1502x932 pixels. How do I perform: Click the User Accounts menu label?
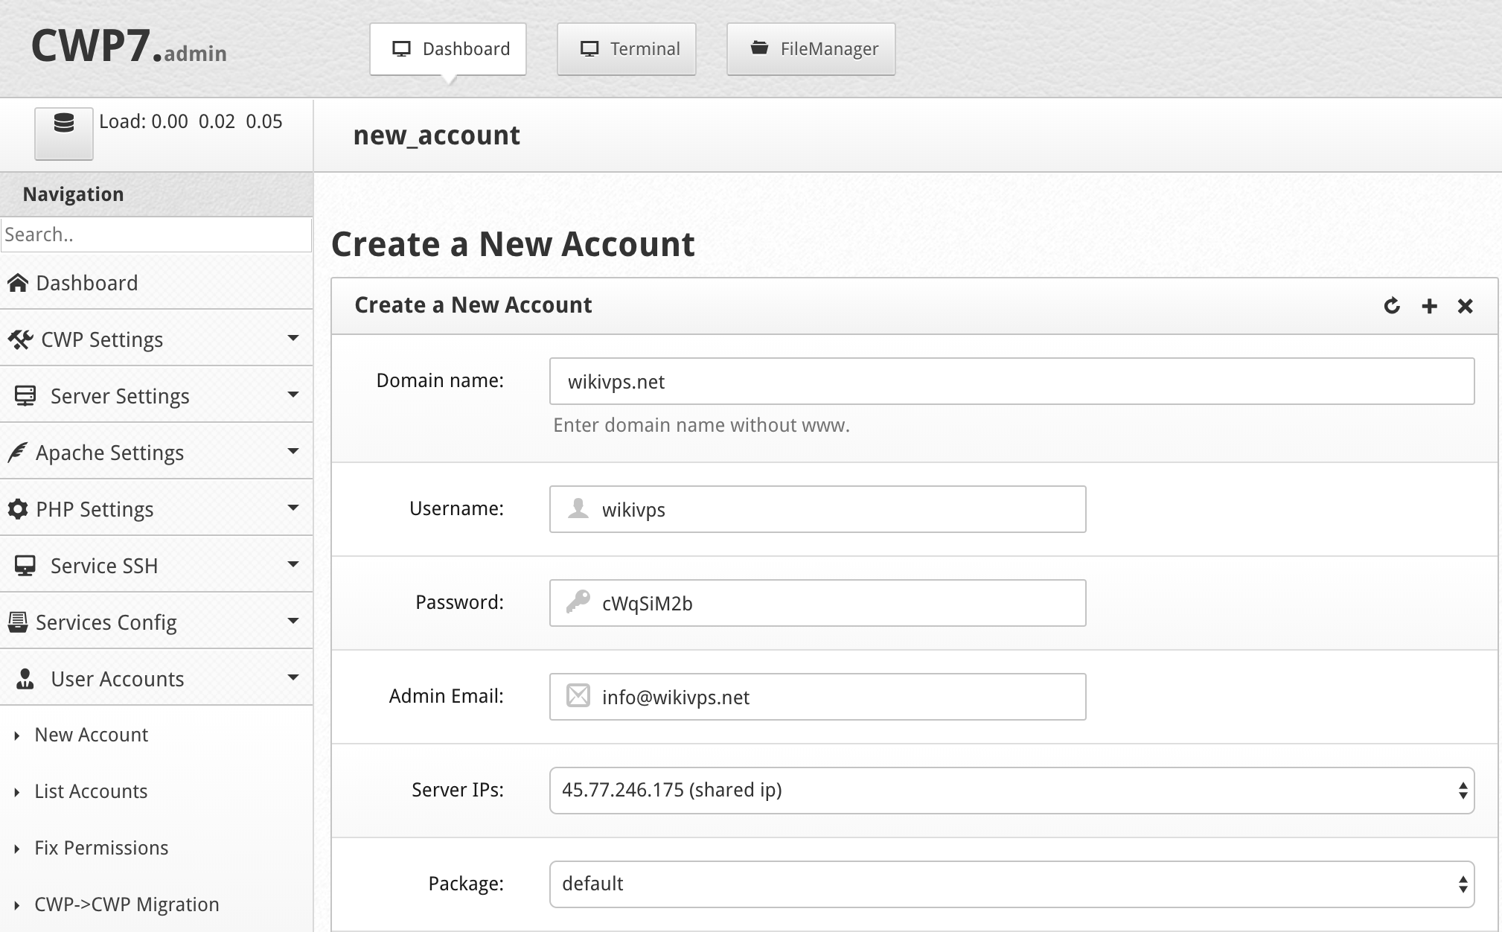pos(118,679)
